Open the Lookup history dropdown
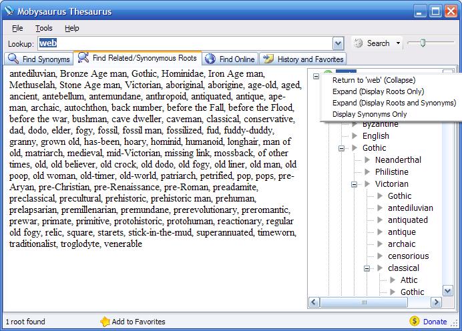 click(338, 43)
